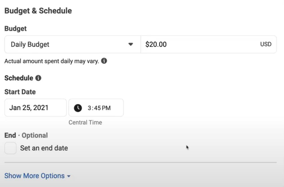Click the start time field showing 3:45 PM
Image resolution: width=284 pixels, height=187 pixels.
tap(96, 108)
